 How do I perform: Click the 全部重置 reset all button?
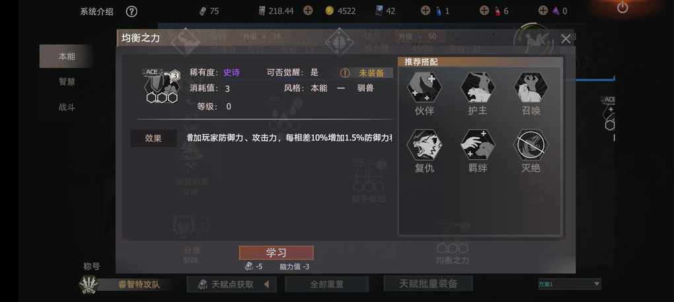326,284
